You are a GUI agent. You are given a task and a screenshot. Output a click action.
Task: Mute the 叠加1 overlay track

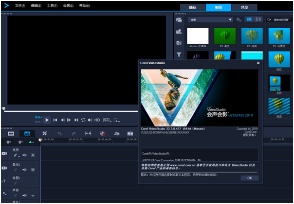pos(24,170)
